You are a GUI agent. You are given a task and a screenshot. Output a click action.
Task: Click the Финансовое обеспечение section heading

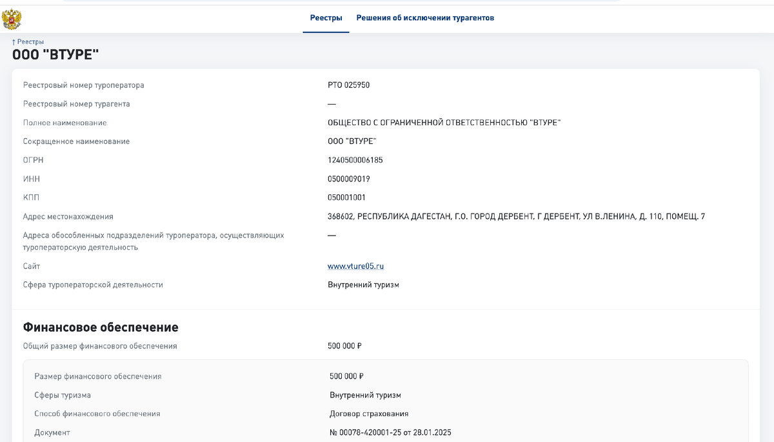(x=101, y=327)
